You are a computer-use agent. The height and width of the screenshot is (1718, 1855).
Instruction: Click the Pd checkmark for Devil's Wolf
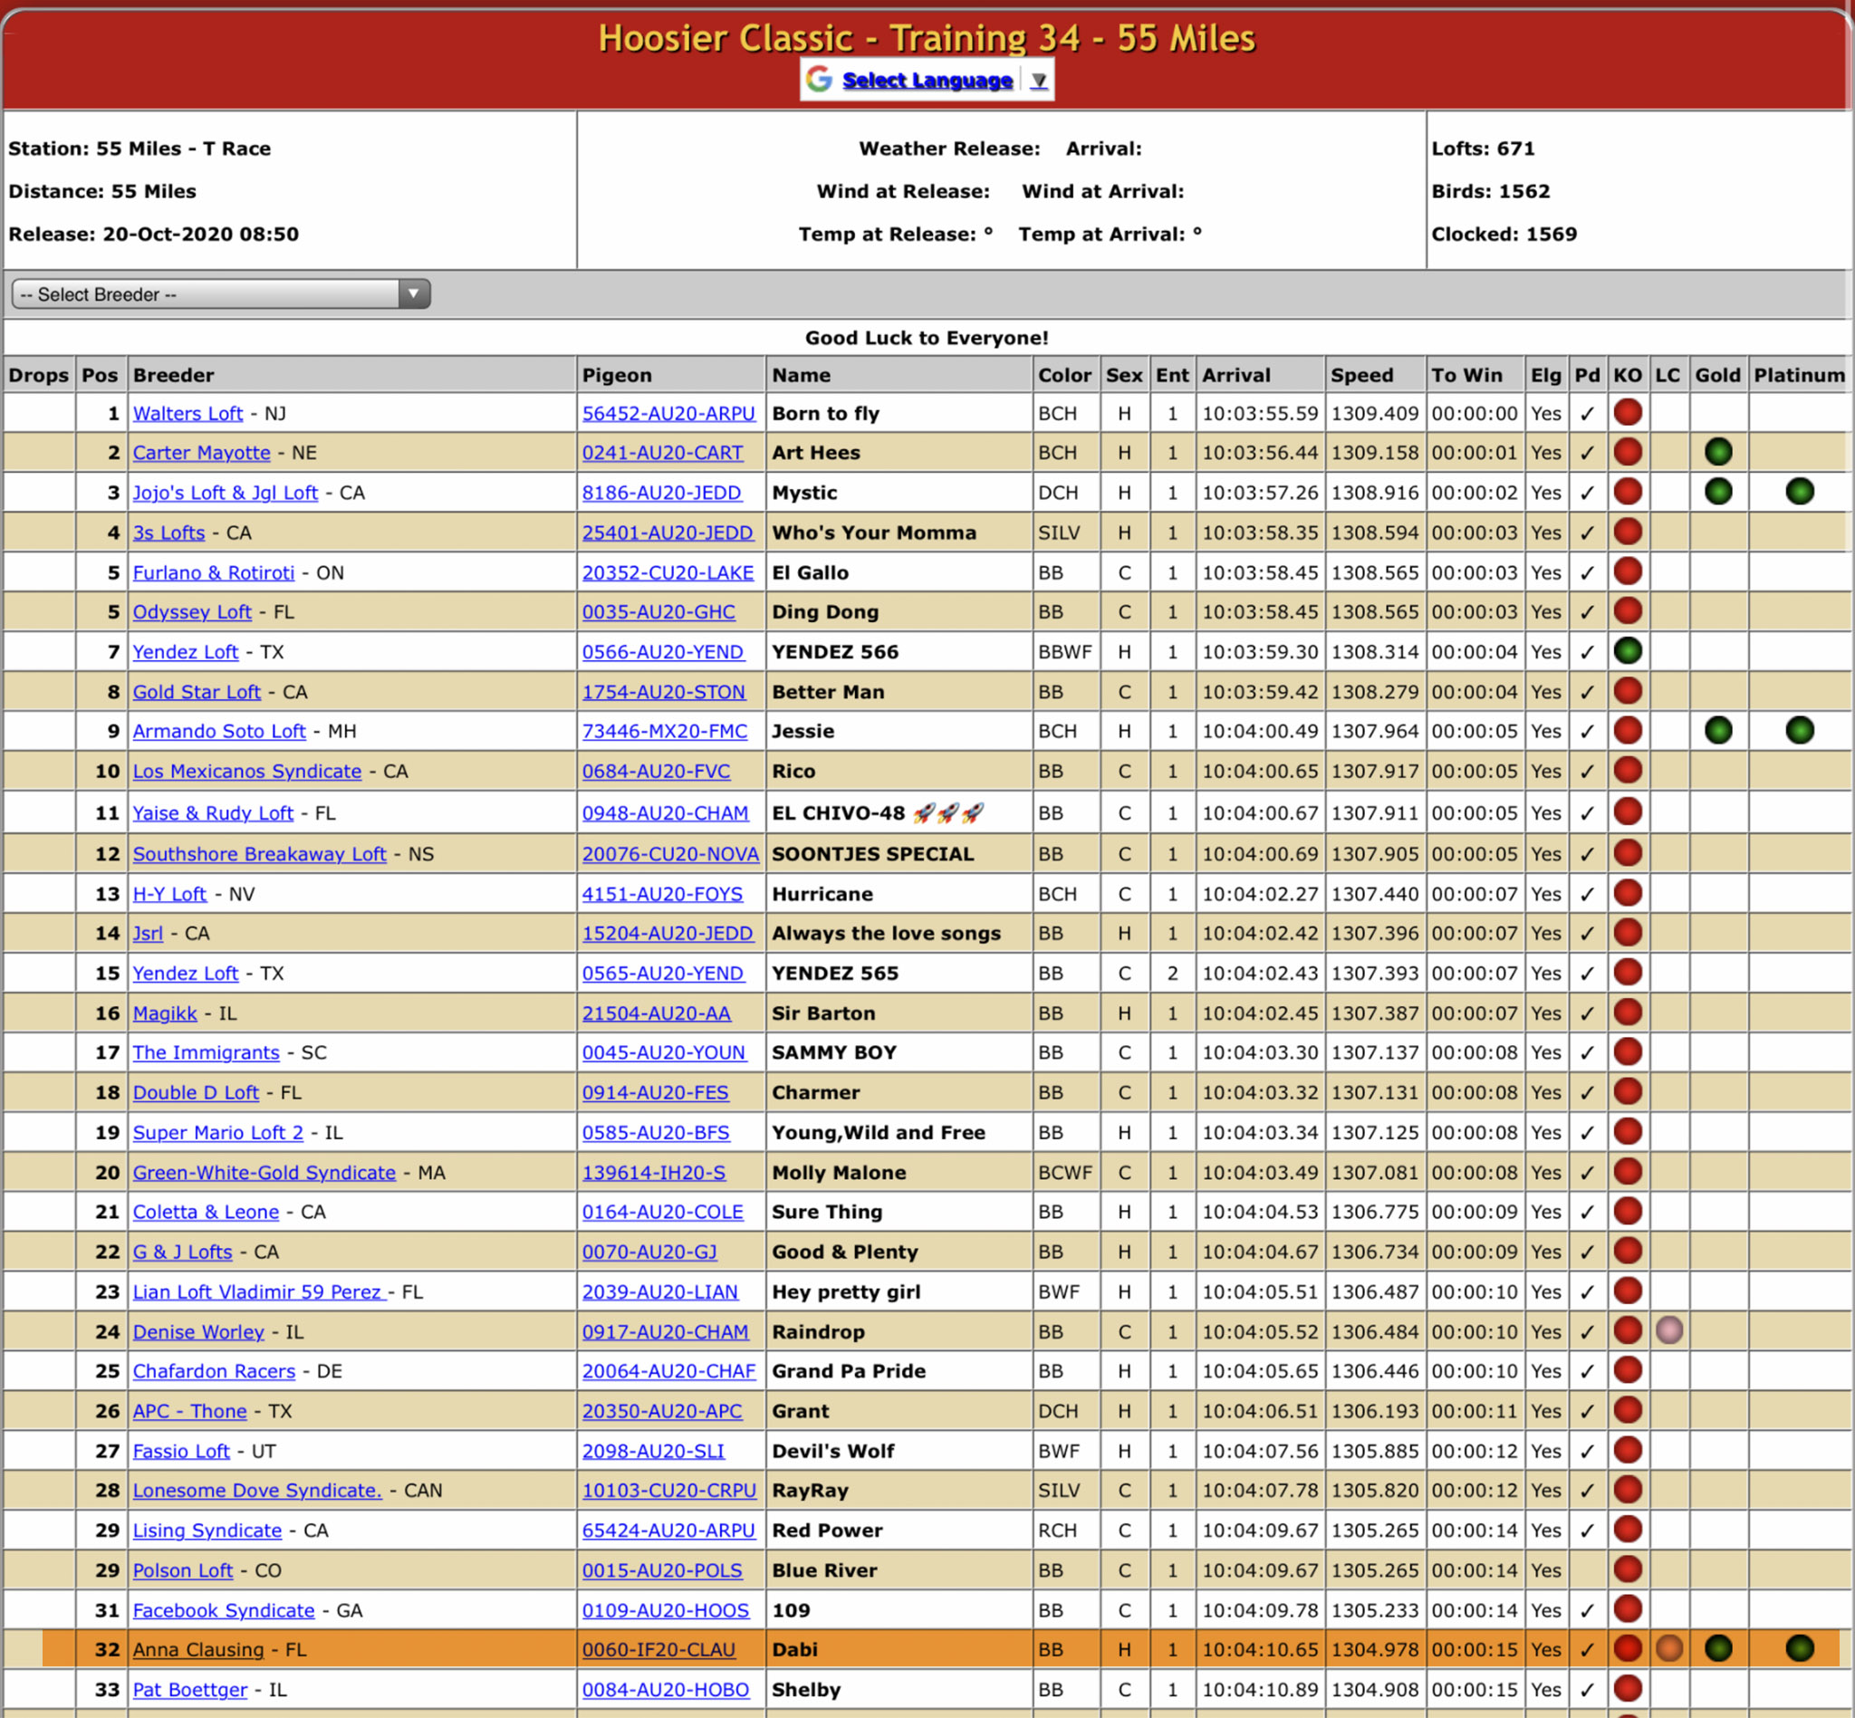coord(1587,1451)
